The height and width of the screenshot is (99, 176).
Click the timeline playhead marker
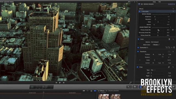(43, 92)
